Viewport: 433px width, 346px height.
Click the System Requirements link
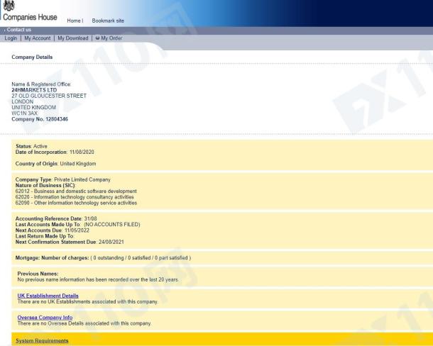tap(42, 341)
